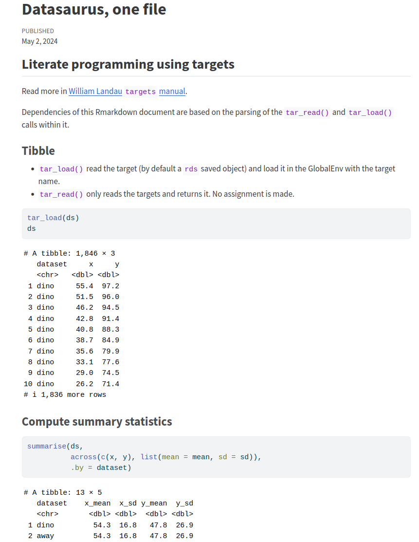The image size is (419, 542).
Task: Click the tar_load(ds) code line
Action: click(53, 218)
